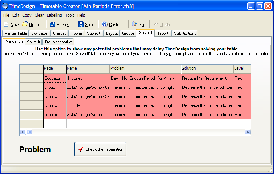
Task: Click the horizontal scrollbar thumb
Action: pos(29,132)
